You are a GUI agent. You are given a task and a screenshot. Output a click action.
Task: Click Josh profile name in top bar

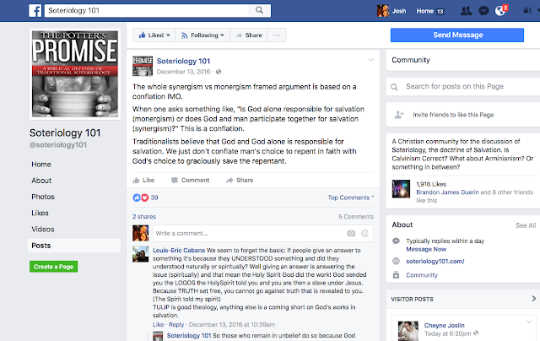click(x=399, y=11)
